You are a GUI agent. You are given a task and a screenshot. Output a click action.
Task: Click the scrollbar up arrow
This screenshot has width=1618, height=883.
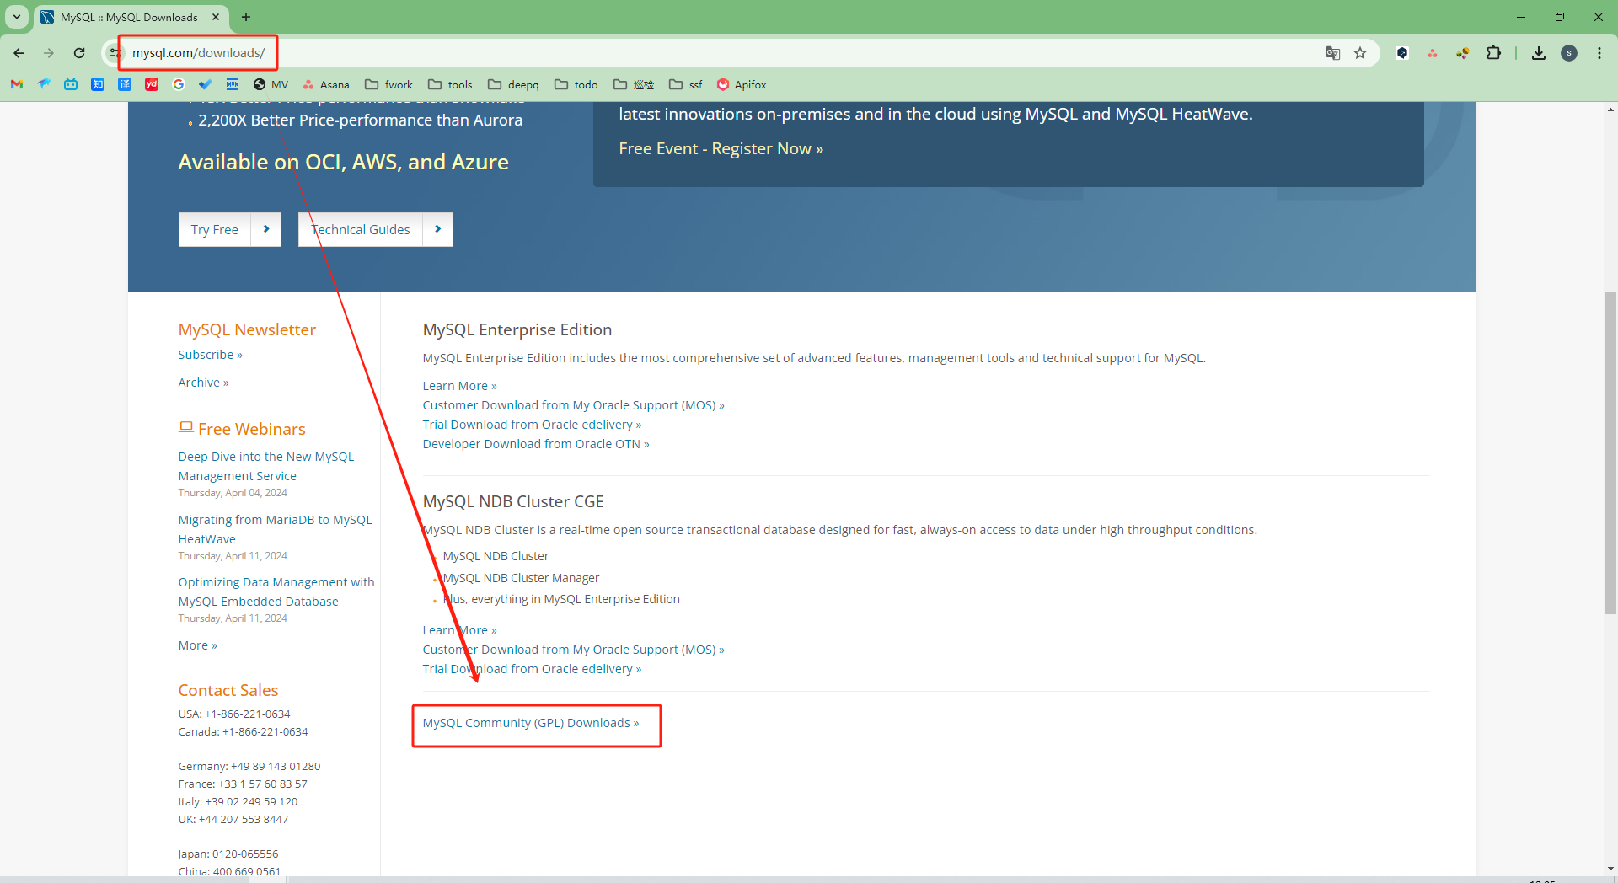(1610, 110)
